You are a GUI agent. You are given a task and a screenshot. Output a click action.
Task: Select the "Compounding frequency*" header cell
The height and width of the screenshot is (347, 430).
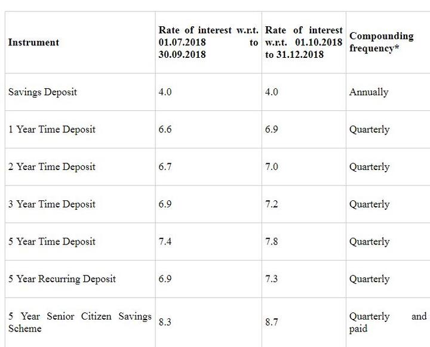pos(381,42)
